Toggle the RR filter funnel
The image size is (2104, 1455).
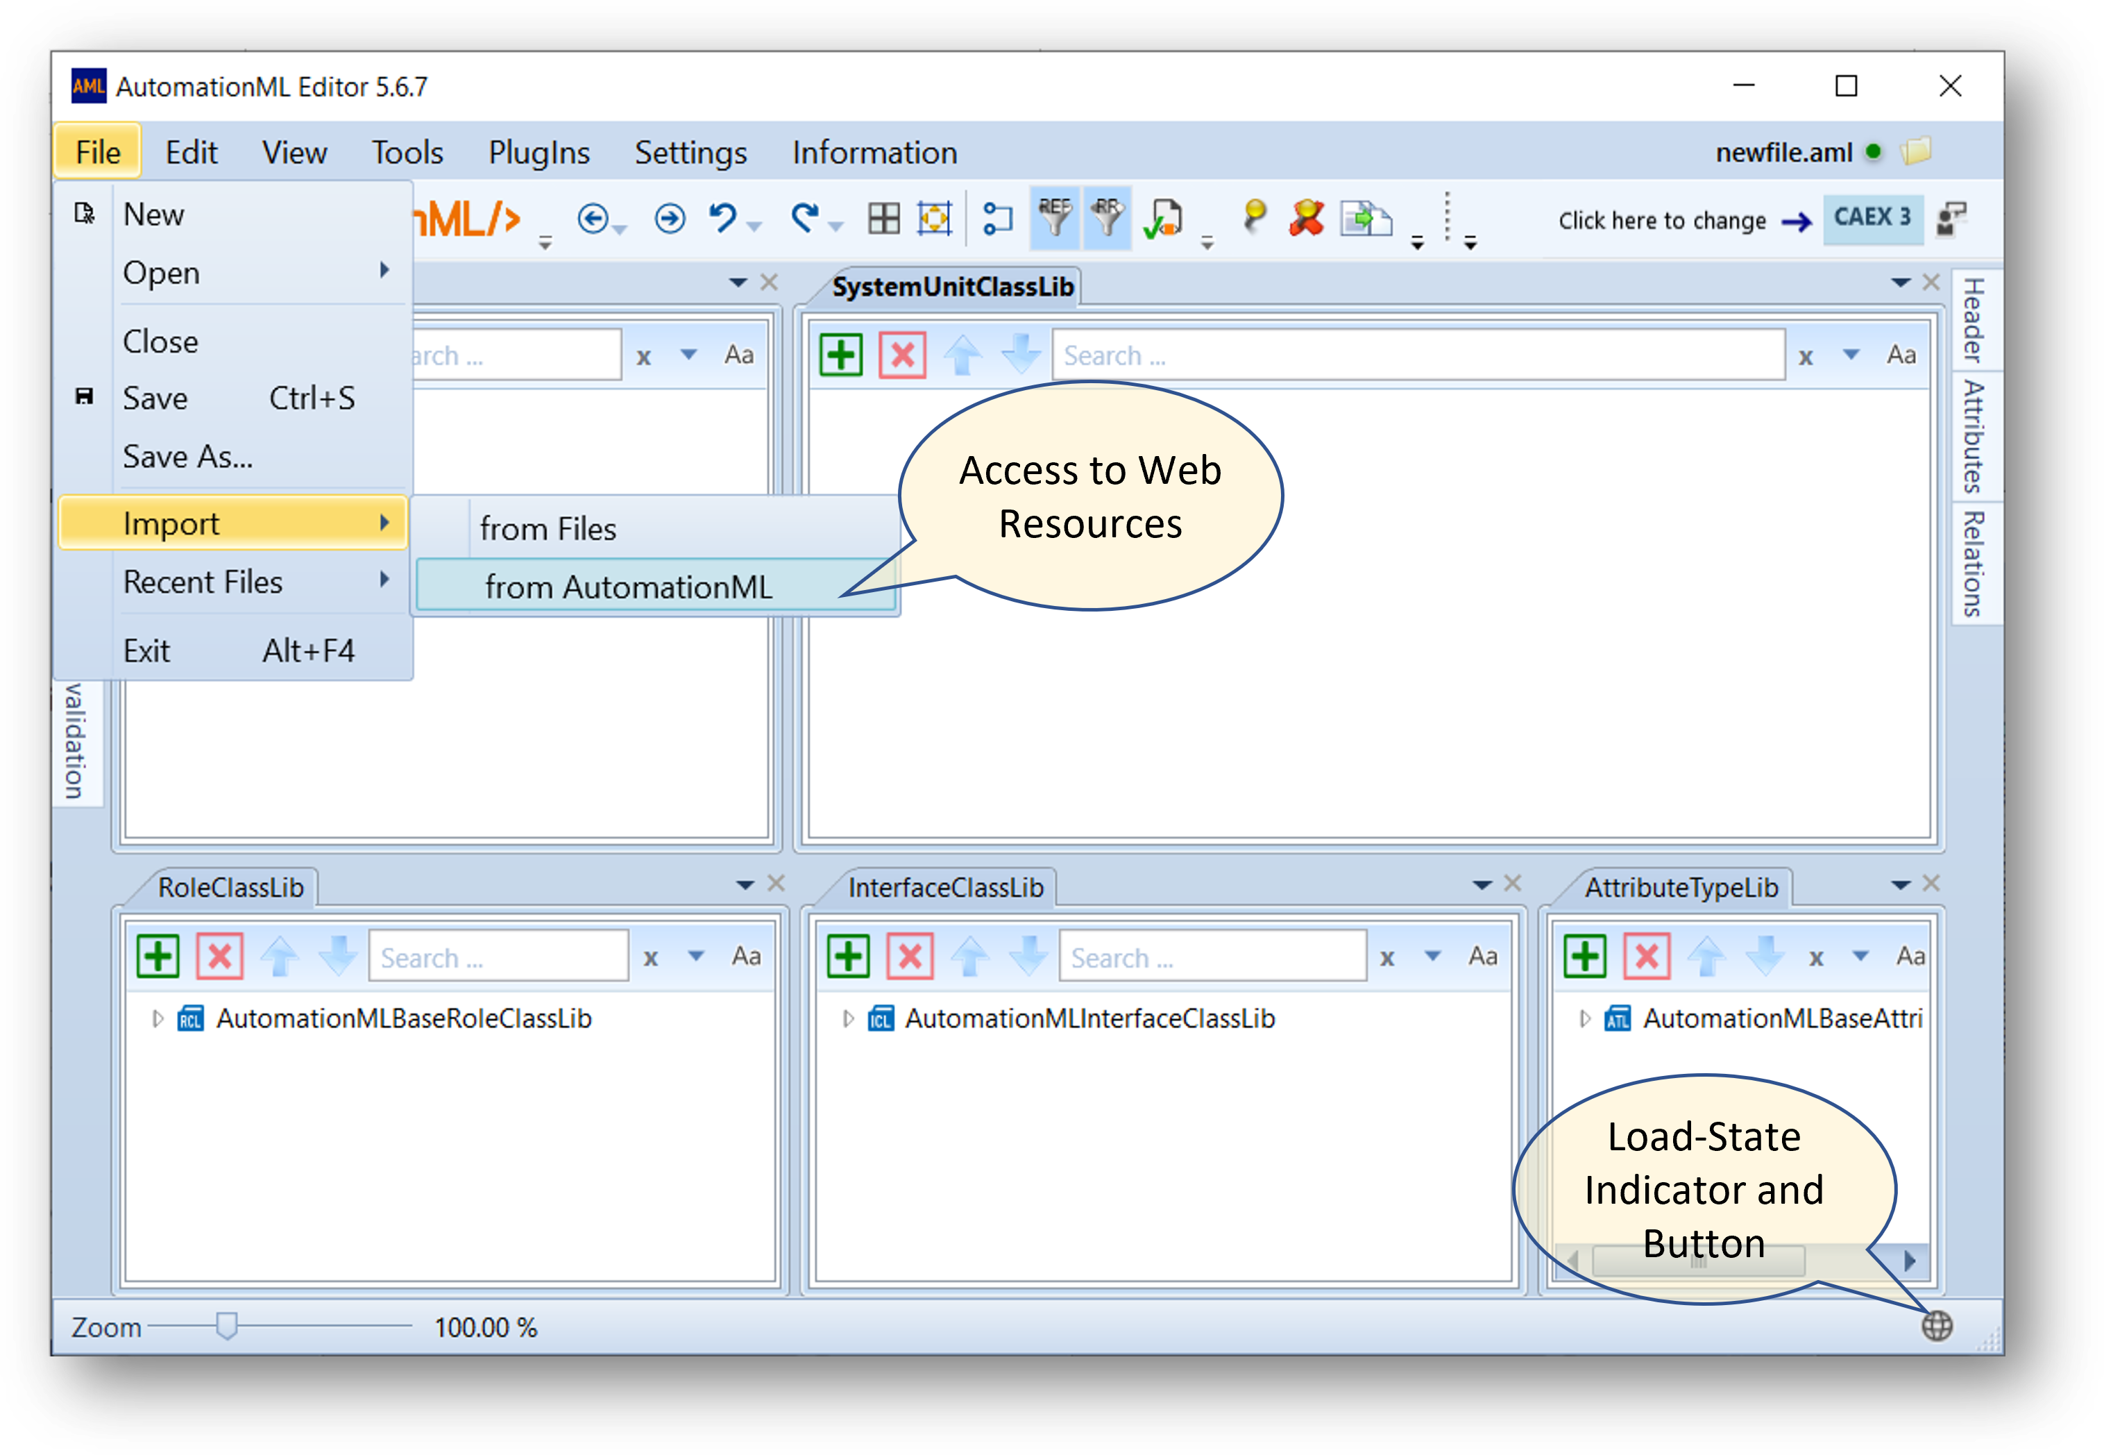point(1107,219)
